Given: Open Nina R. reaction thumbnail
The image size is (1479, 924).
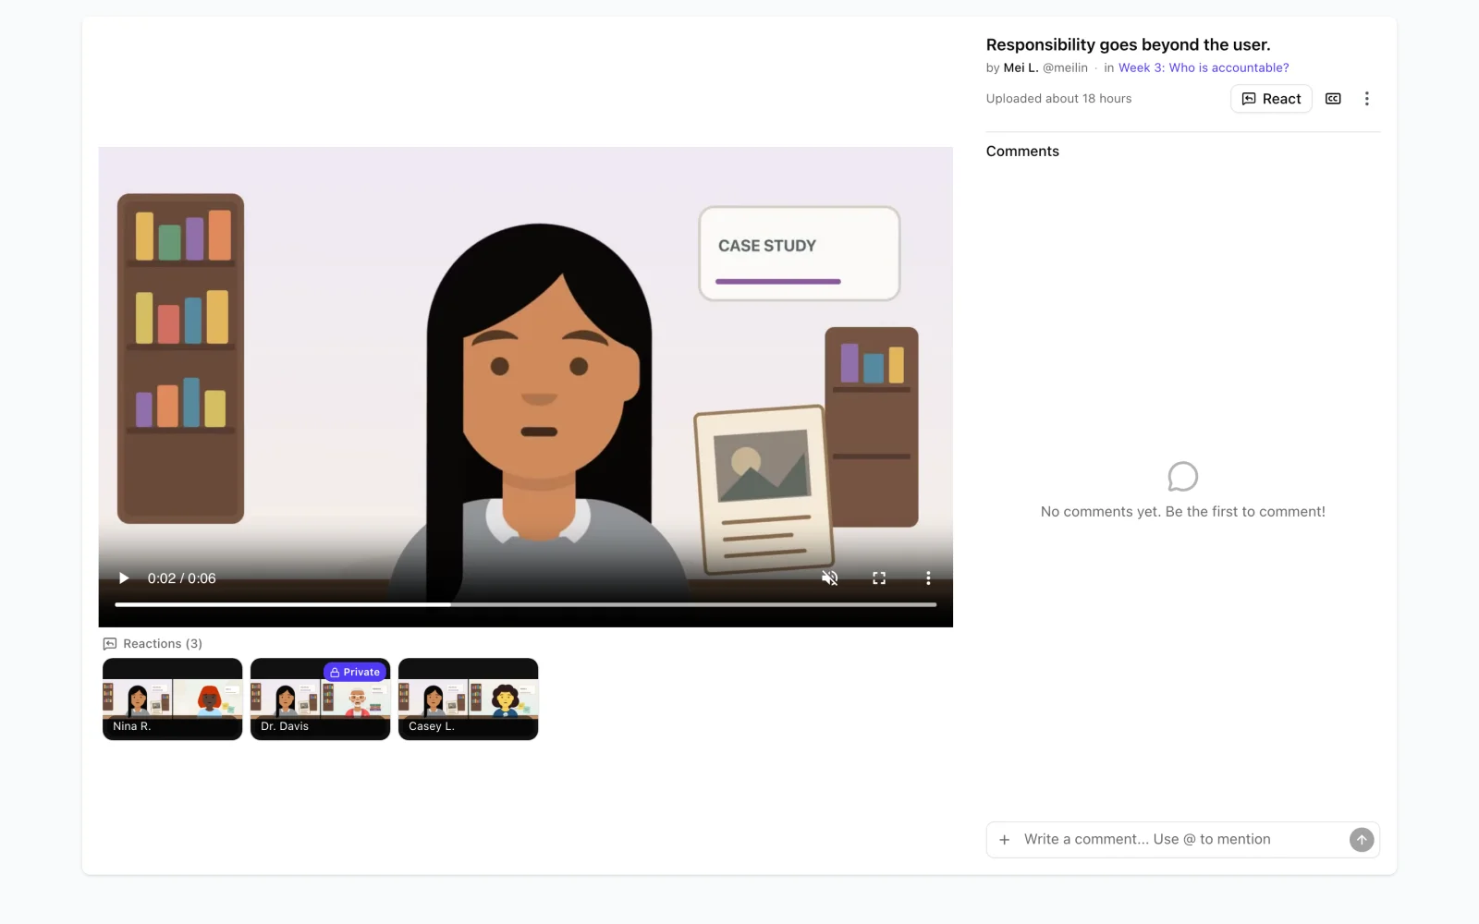Looking at the screenshot, I should click(173, 699).
